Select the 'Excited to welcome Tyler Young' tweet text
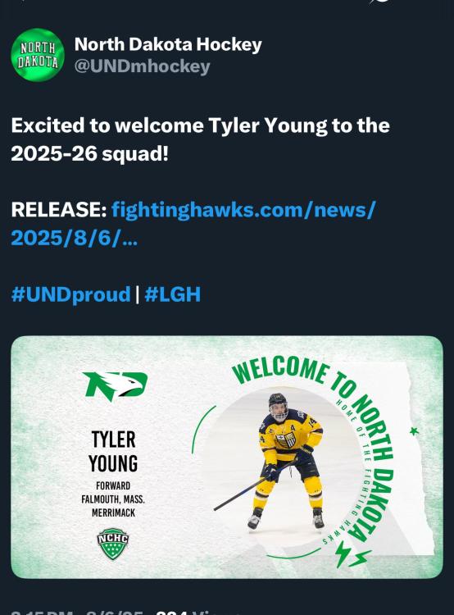Image resolution: width=454 pixels, height=615 pixels. (200, 139)
